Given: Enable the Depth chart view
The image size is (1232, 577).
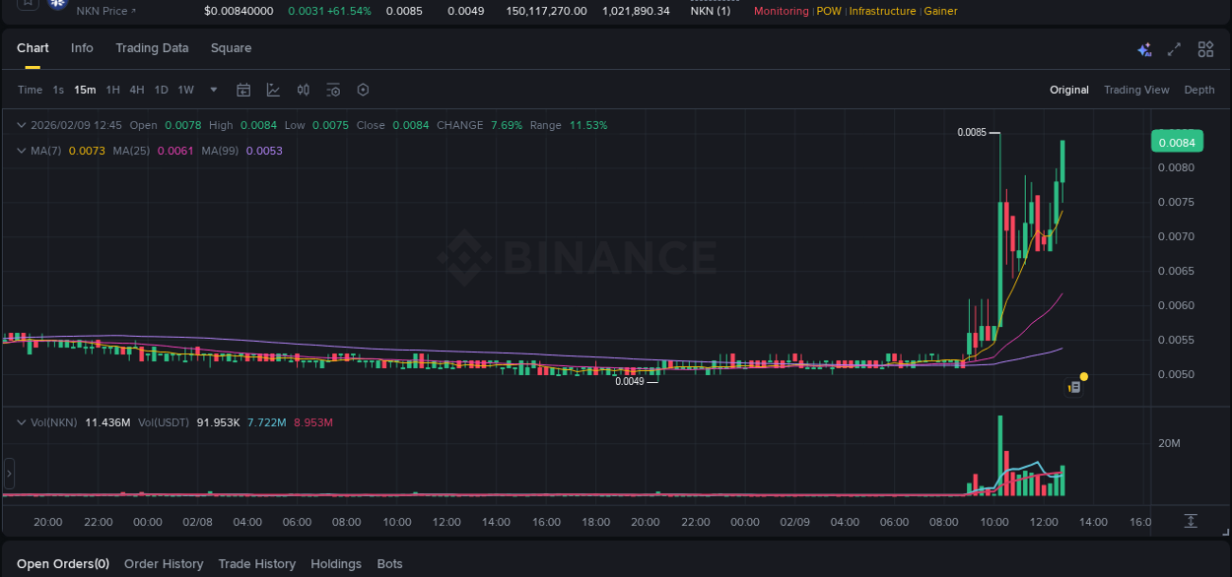Looking at the screenshot, I should point(1199,90).
